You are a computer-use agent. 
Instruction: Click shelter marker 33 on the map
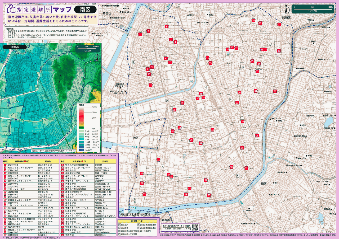click(x=275, y=91)
